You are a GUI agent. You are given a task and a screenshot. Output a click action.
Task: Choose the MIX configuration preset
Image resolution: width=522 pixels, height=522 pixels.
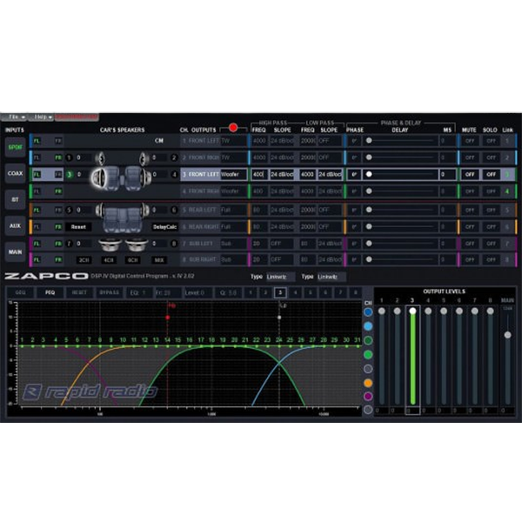click(159, 260)
